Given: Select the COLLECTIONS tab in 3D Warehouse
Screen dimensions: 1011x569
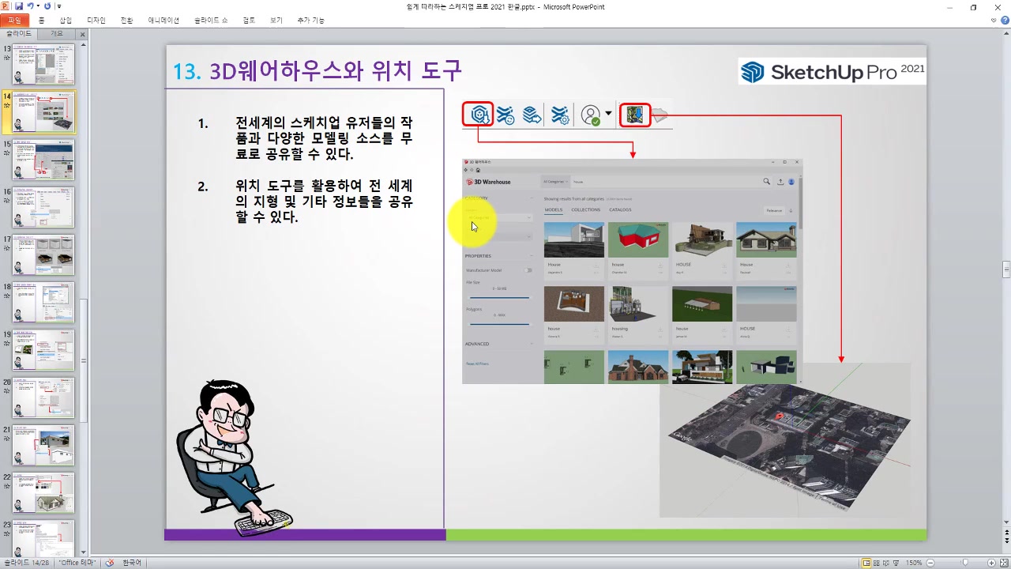Looking at the screenshot, I should click(x=585, y=210).
